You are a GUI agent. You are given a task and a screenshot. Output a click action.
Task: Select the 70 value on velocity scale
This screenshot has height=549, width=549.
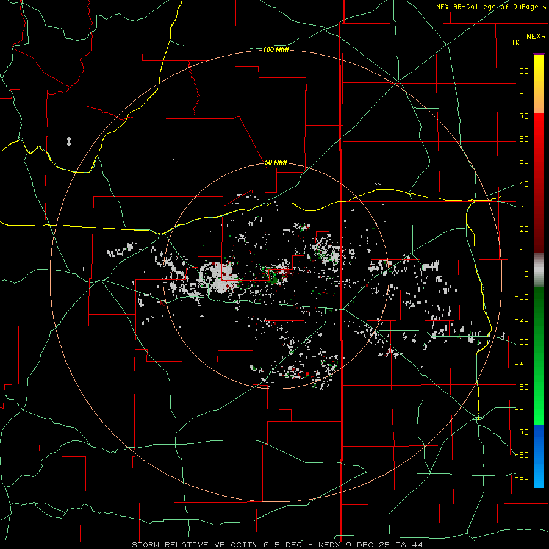click(x=524, y=117)
